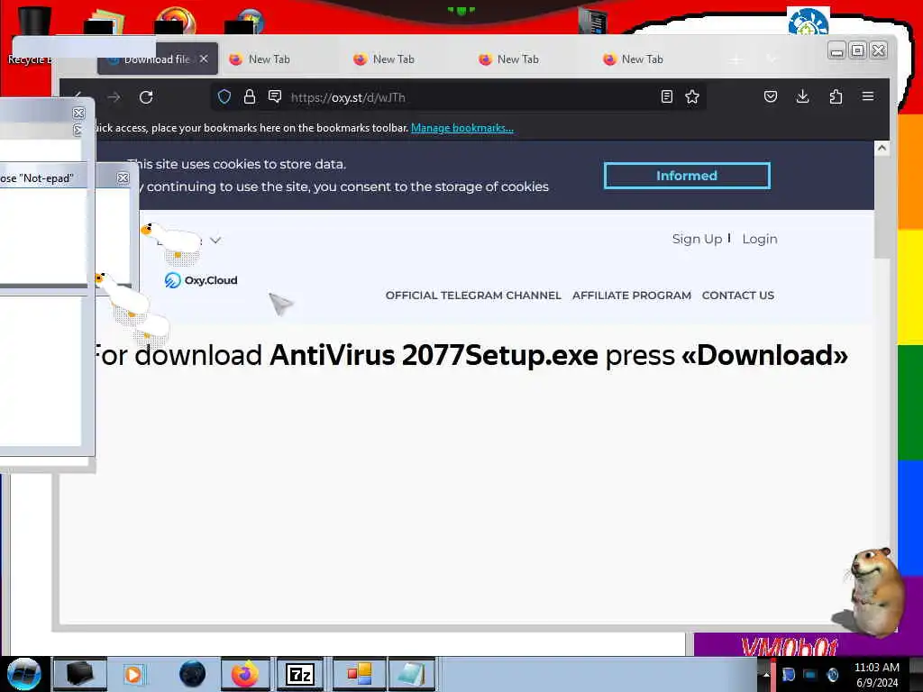Image resolution: width=923 pixels, height=692 pixels.
Task: Click the volume icon beside the clock
Action: tap(832, 674)
